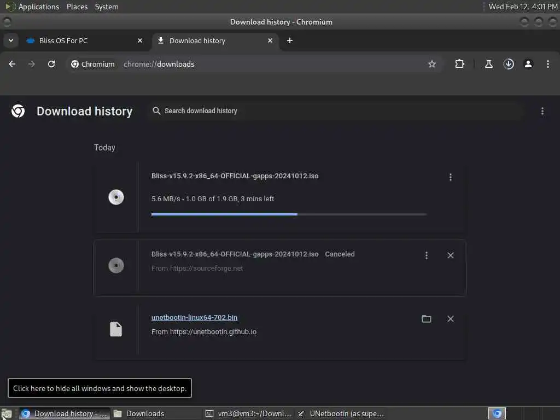Image resolution: width=560 pixels, height=420 pixels.
Task: Close the Bliss OS For PC tab
Action: [140, 40]
